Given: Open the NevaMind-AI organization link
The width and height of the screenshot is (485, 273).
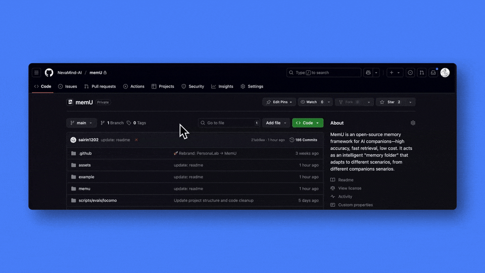Looking at the screenshot, I should [x=70, y=73].
